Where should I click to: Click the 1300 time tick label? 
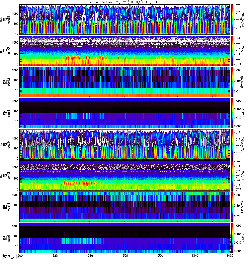click(x=124, y=256)
